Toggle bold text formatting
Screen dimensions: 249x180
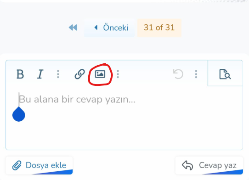(x=20, y=74)
